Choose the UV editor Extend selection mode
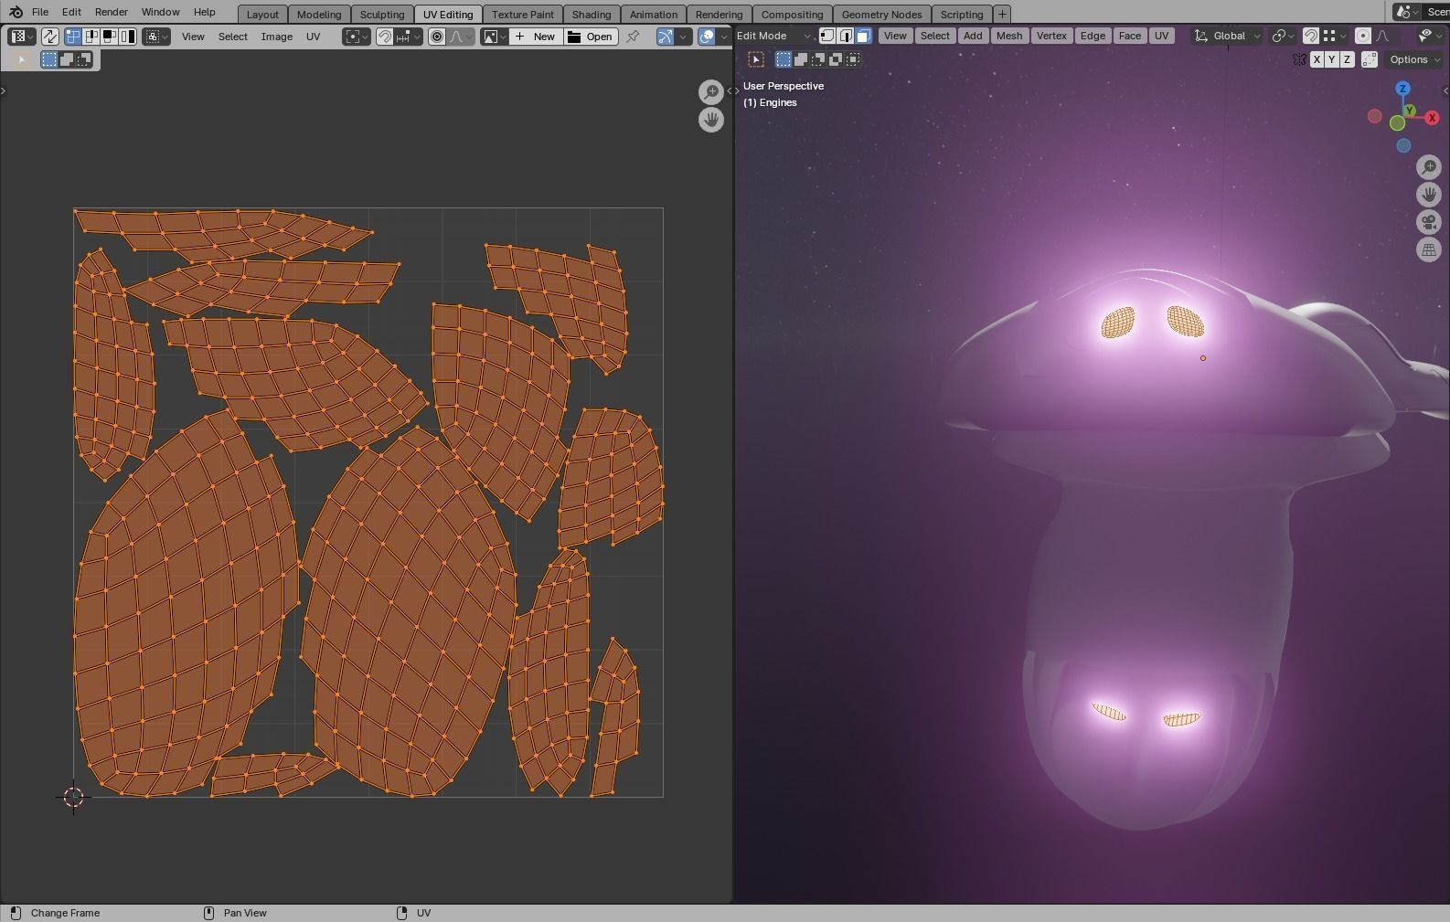The width and height of the screenshot is (1450, 922). coord(67,59)
